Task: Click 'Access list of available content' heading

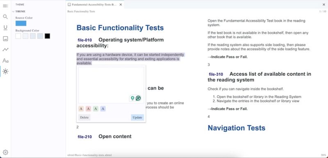Action: (x=260, y=77)
